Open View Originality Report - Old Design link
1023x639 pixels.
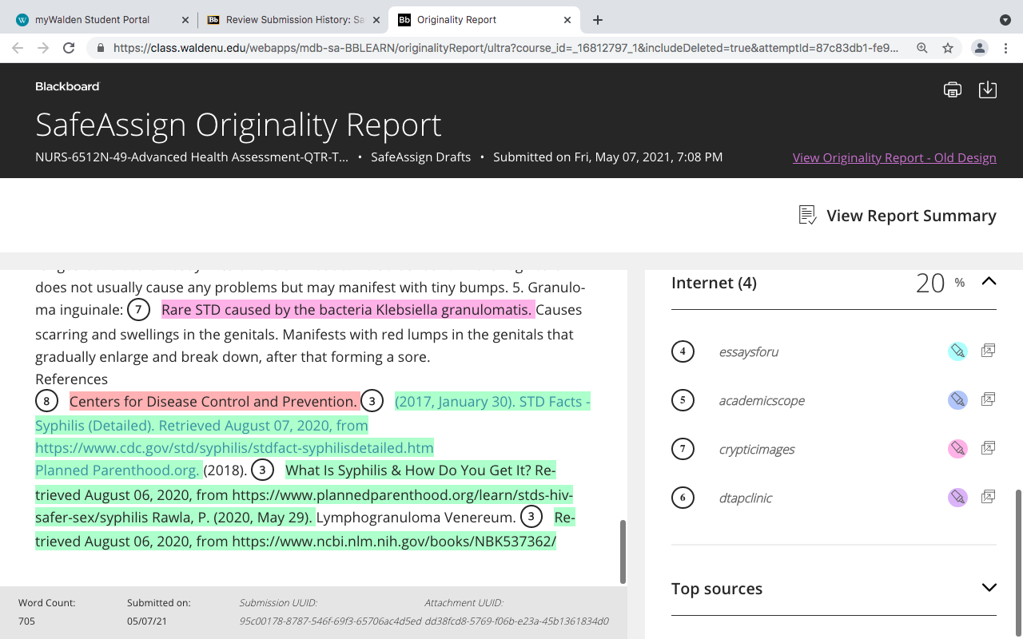[894, 157]
